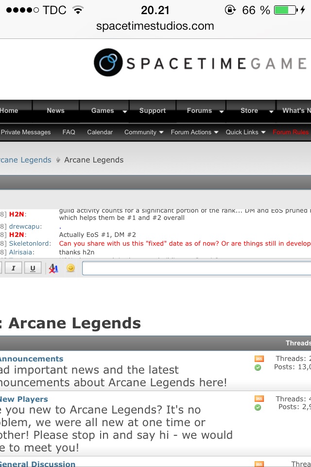Open Private Messages
Viewport: 311px width, 467px height.
pos(26,132)
